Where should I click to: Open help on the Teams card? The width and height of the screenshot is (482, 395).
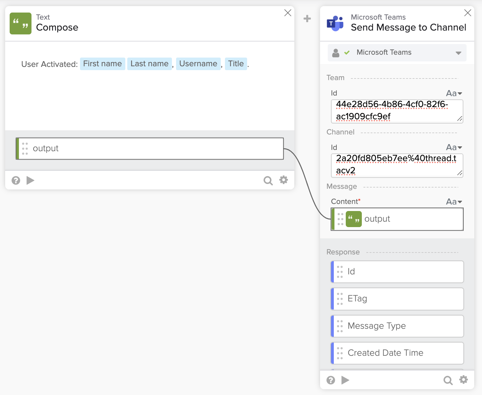point(331,380)
